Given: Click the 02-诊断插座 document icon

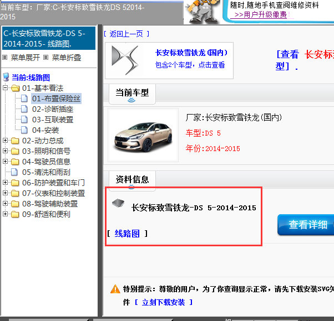Looking at the screenshot, I should [x=24, y=109].
